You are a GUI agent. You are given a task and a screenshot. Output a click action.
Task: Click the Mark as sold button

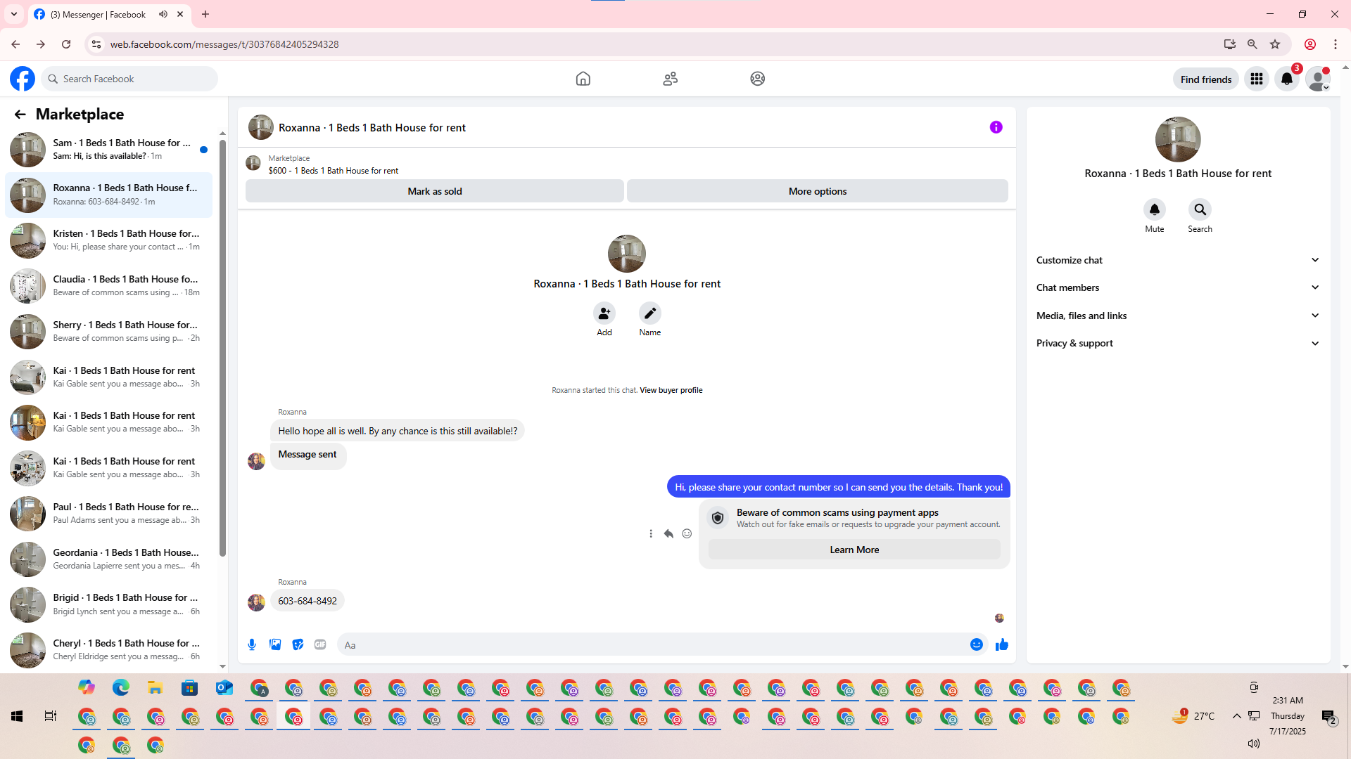(x=434, y=191)
